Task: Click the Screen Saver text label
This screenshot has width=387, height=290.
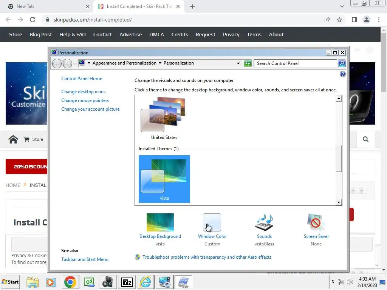Action: tap(316, 236)
